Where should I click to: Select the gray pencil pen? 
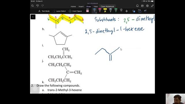click(110, 10)
